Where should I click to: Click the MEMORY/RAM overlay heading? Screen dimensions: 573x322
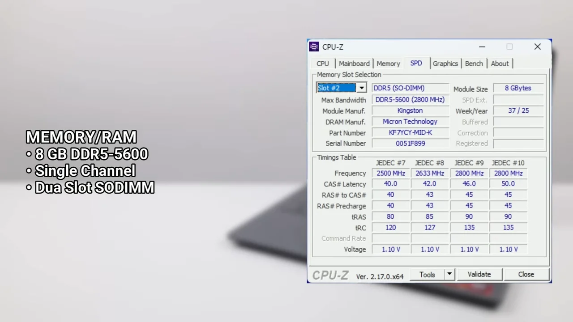coord(81,137)
